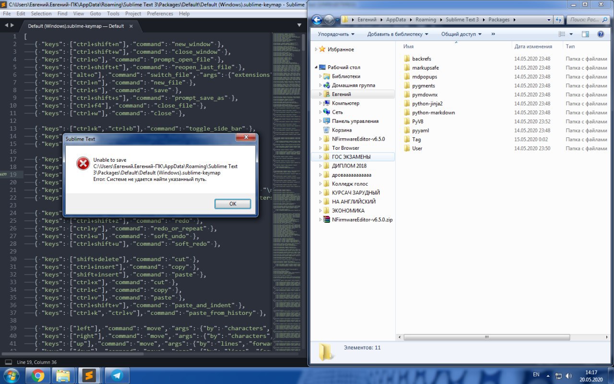
Task: Open the Selection menu
Action: coord(41,13)
